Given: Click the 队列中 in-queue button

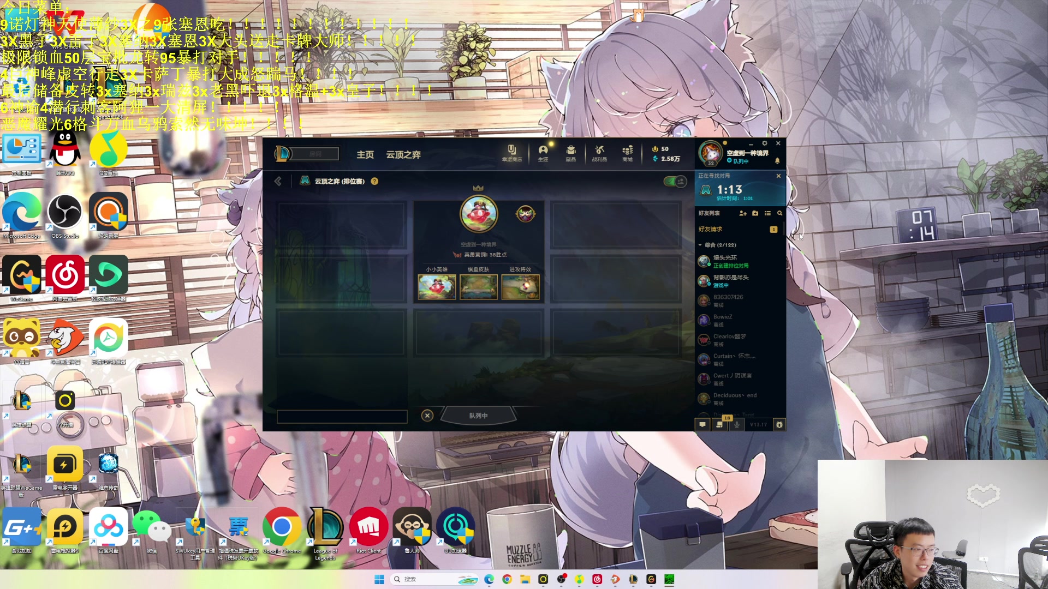Looking at the screenshot, I should pos(478,416).
